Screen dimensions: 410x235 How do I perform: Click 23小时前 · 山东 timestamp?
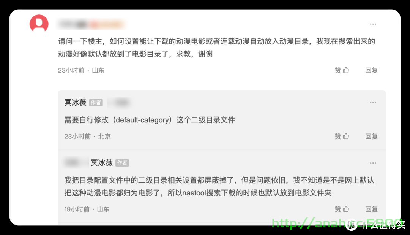point(81,70)
